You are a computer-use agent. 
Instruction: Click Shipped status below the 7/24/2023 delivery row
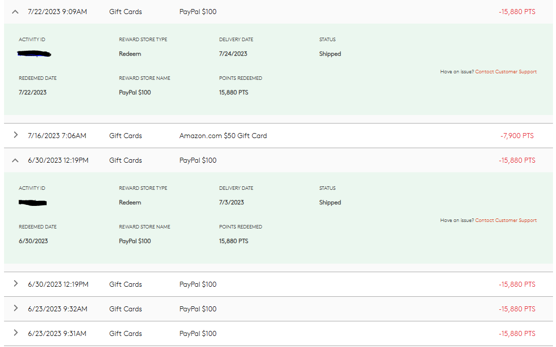click(x=330, y=54)
